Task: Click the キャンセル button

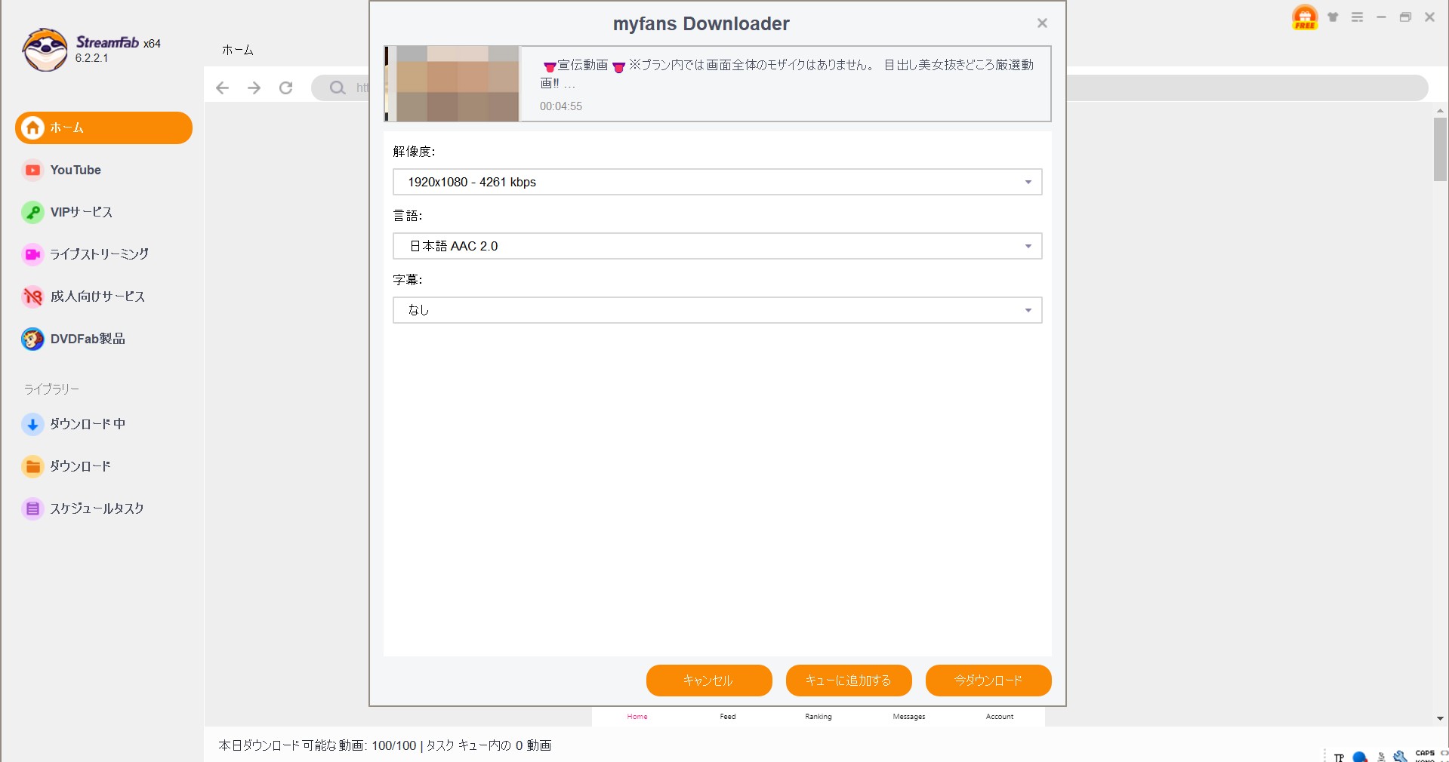Action: pos(709,681)
